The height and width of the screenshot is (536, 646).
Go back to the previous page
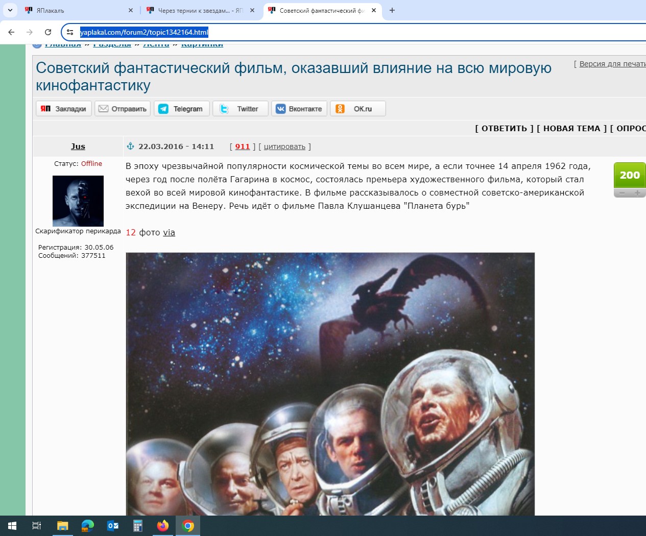pyautogui.click(x=11, y=32)
